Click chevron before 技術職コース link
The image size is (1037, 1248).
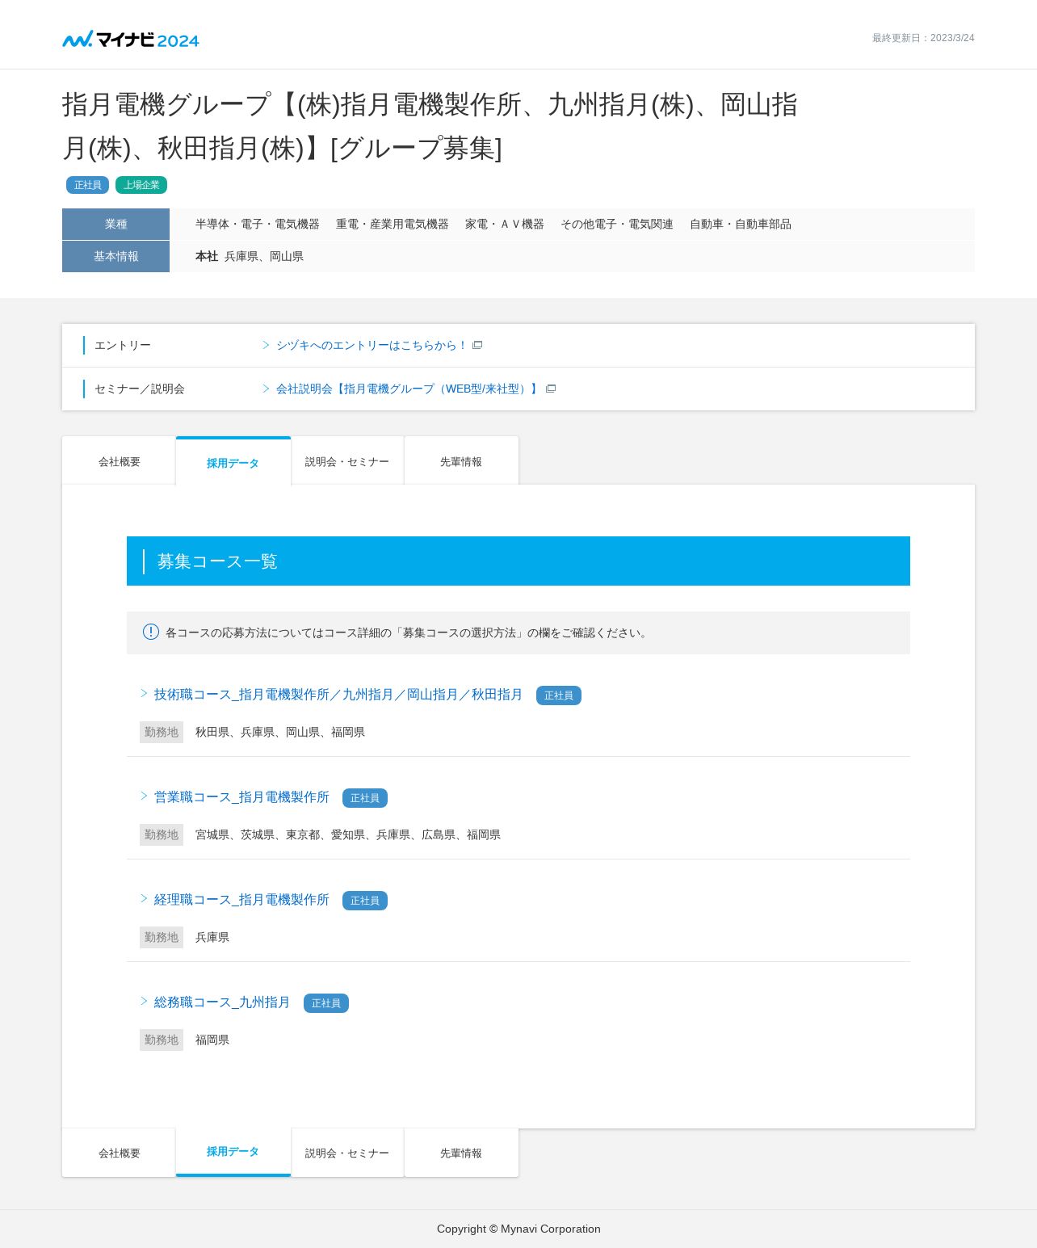click(x=145, y=693)
